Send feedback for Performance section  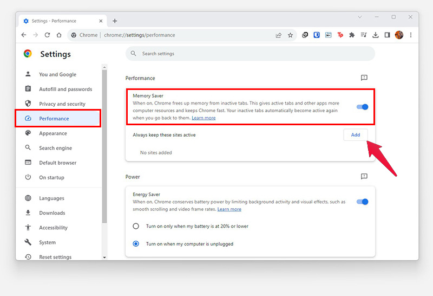[x=364, y=78]
